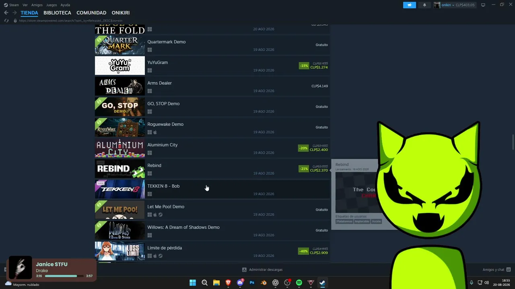Open the Ayuda menu

point(65,5)
